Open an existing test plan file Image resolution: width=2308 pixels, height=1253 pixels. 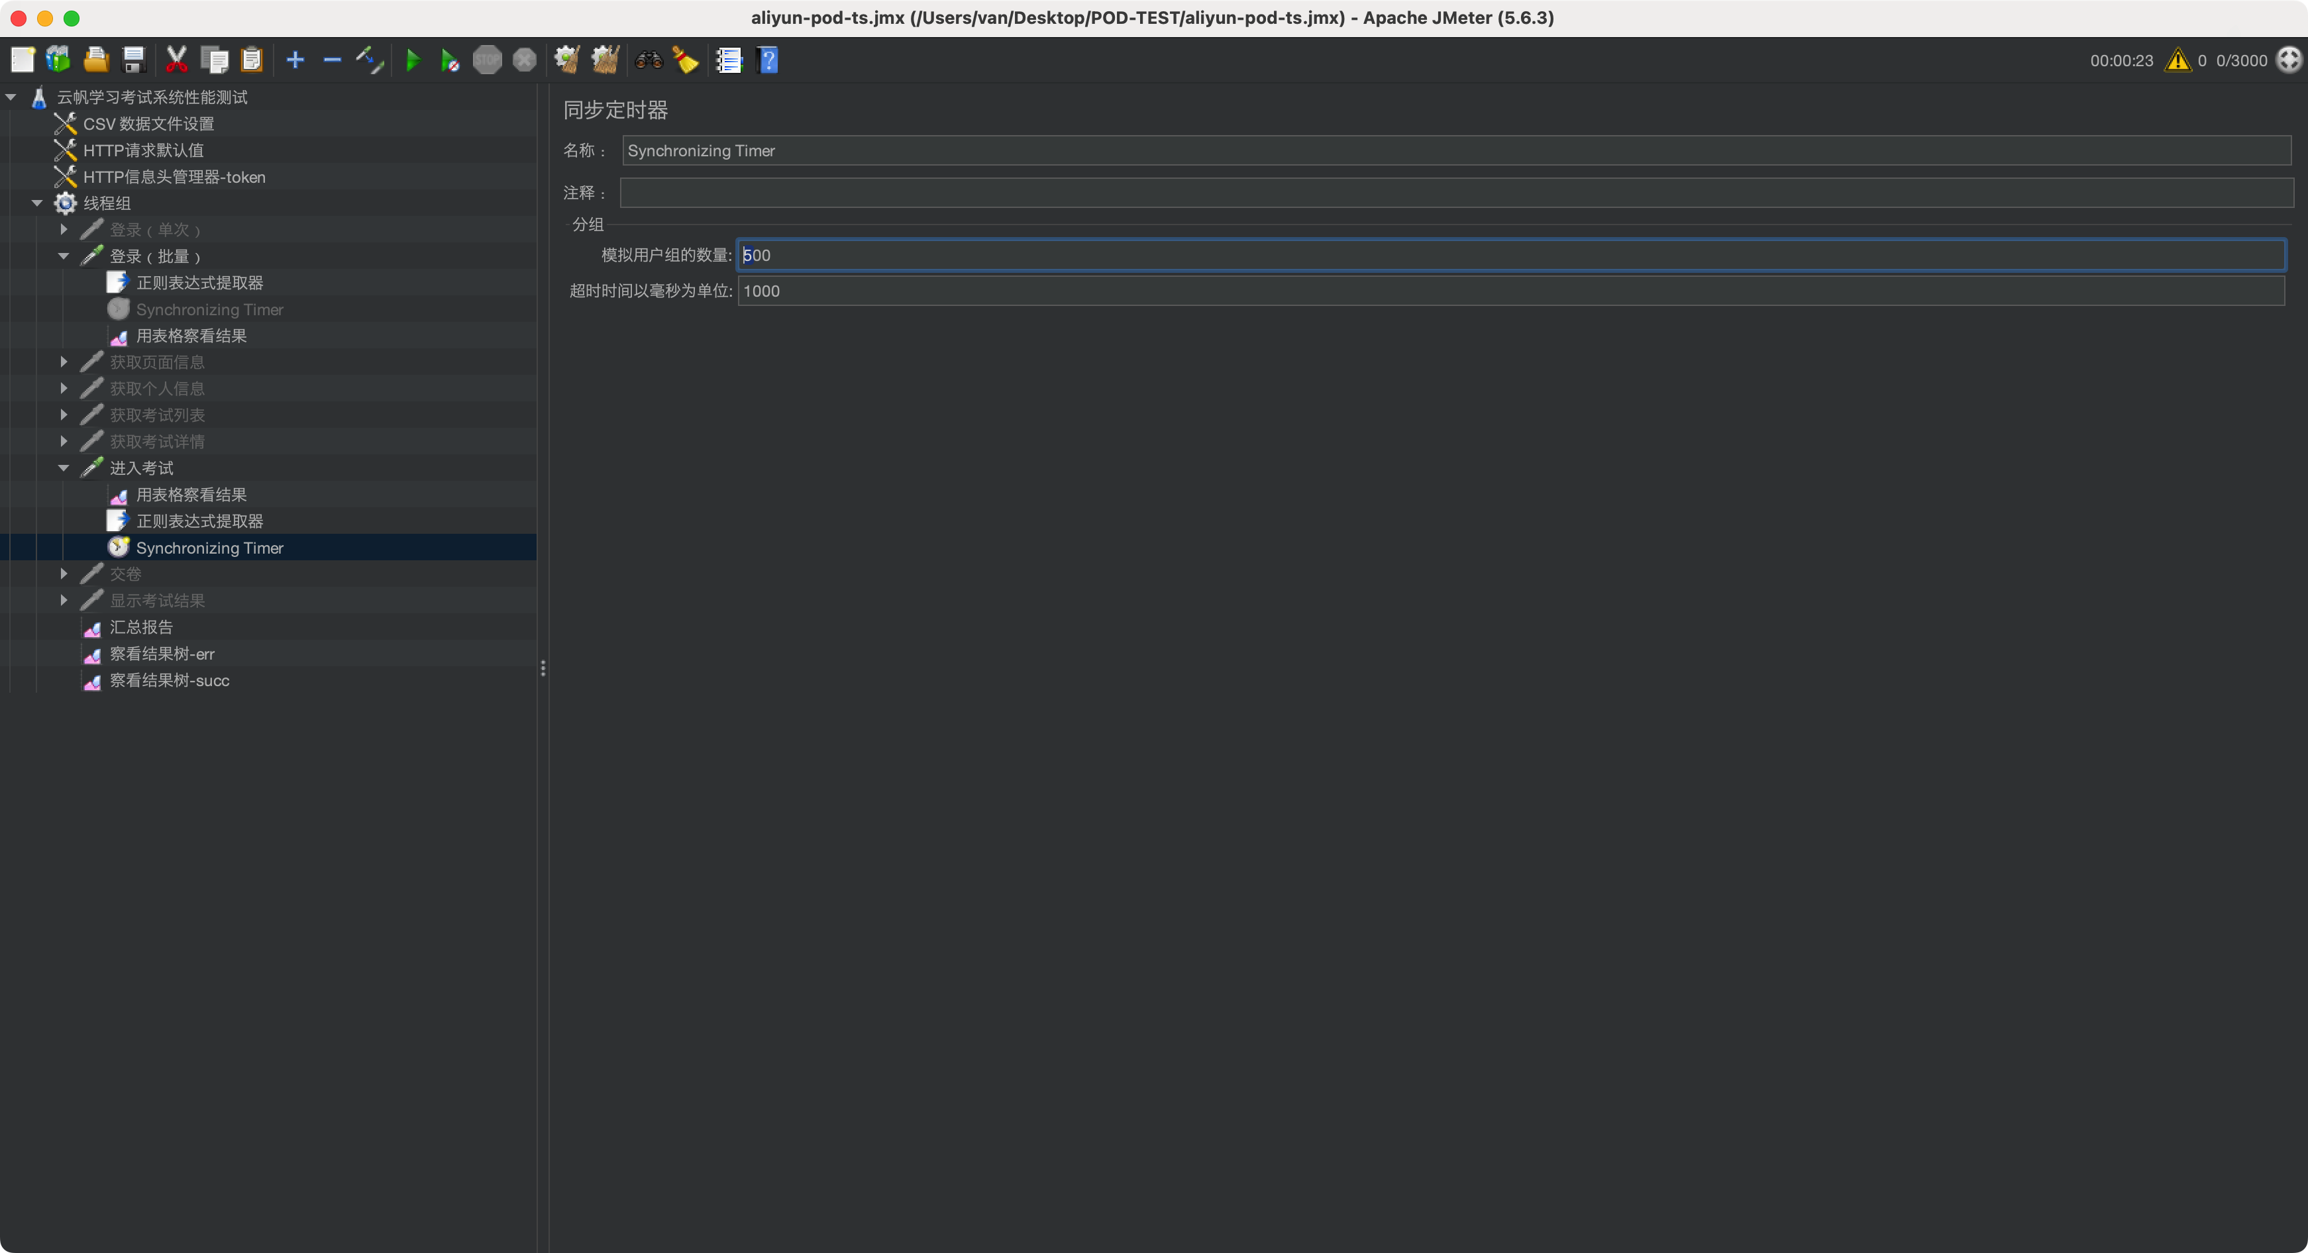pos(97,60)
